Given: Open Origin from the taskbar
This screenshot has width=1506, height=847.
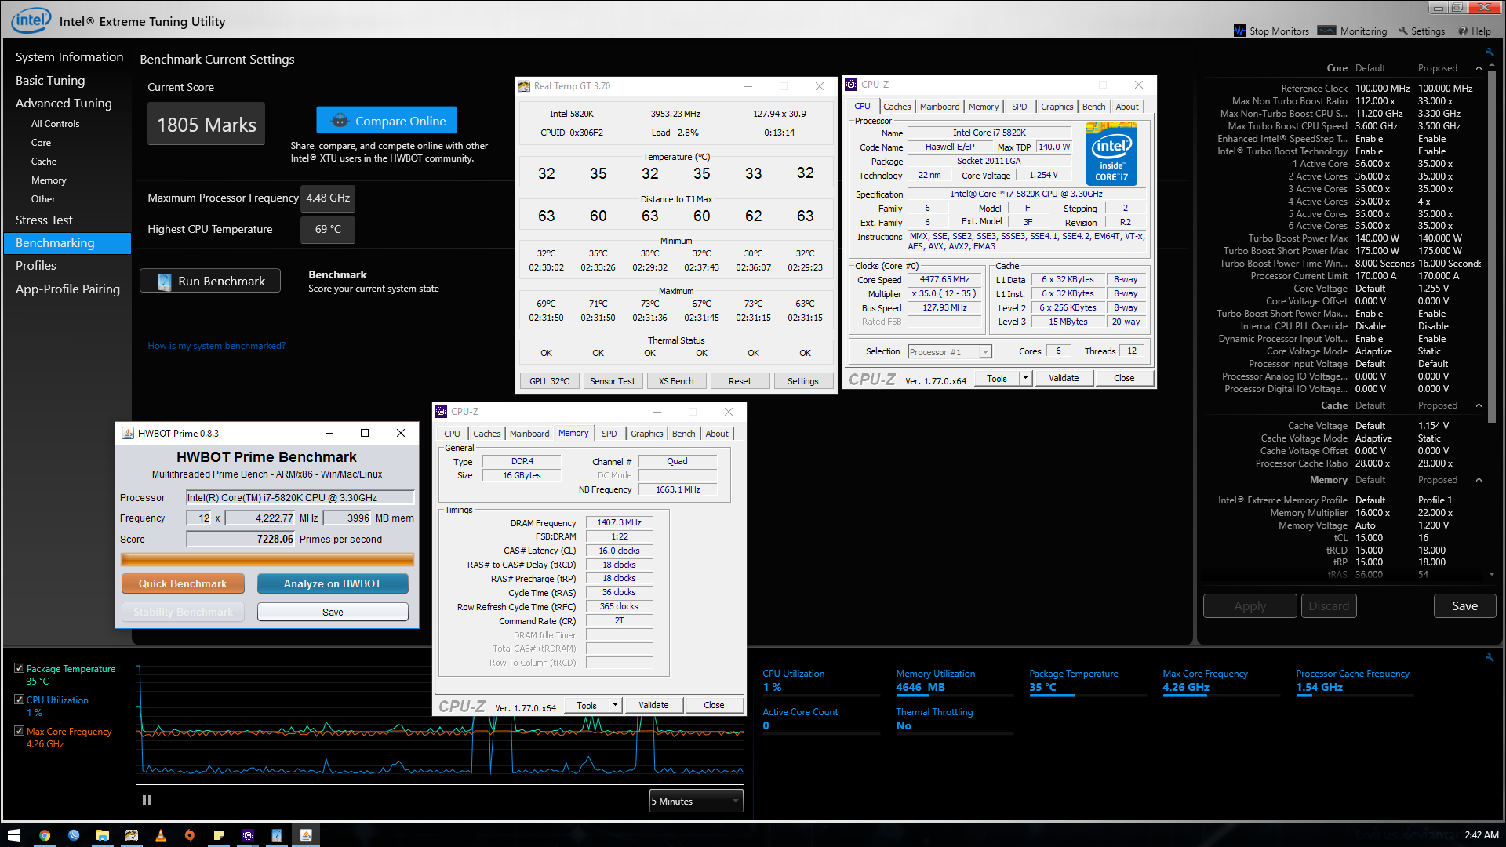Looking at the screenshot, I should [x=190, y=835].
